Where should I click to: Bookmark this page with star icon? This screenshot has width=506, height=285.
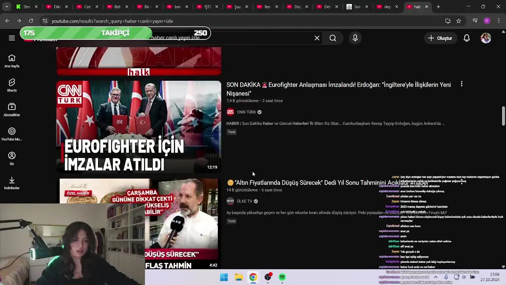click(x=459, y=21)
